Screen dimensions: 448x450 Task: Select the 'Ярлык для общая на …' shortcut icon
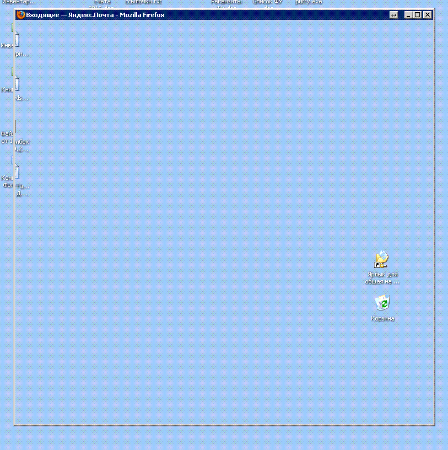(382, 259)
